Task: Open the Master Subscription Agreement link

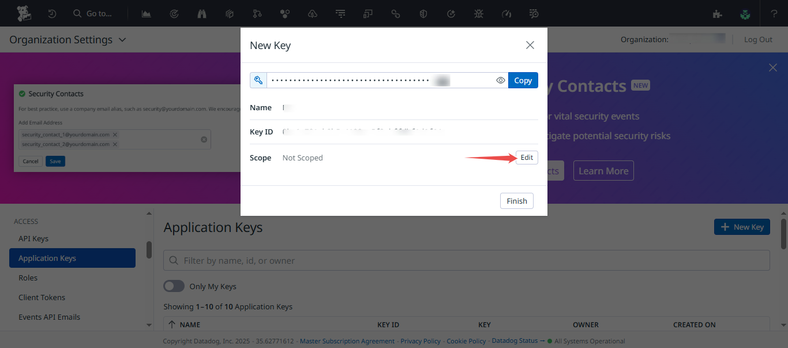Action: pos(347,340)
